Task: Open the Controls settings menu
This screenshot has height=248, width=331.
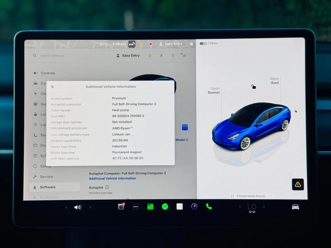Action: tap(44, 73)
